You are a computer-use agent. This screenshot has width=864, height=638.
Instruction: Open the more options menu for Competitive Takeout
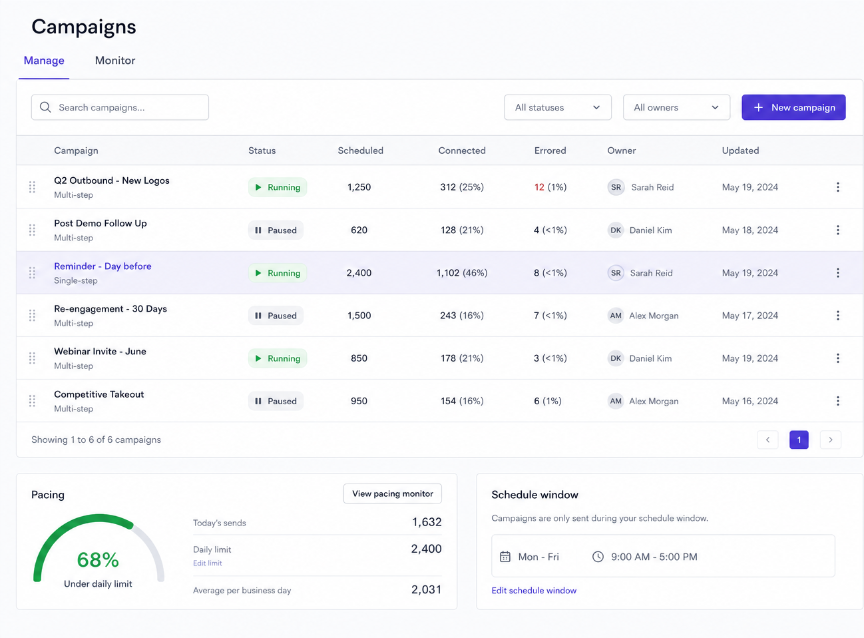pyautogui.click(x=837, y=401)
